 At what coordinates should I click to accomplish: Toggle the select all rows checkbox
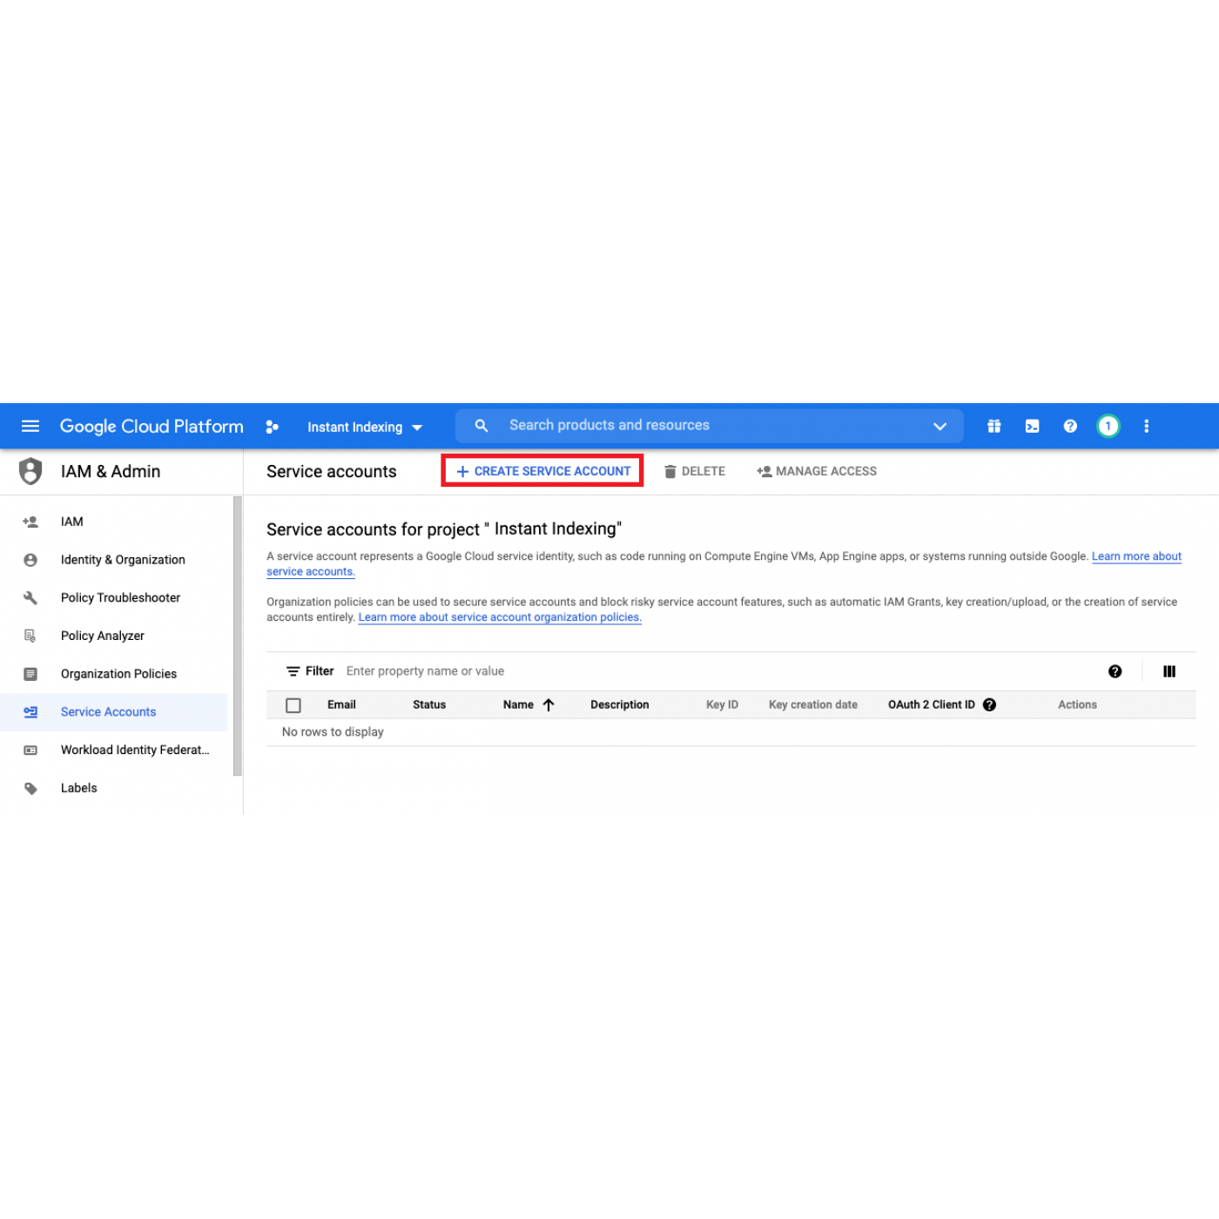(293, 705)
